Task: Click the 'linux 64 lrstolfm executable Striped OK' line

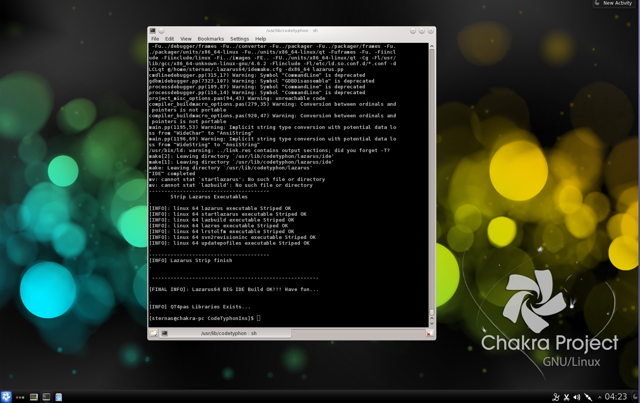Action: click(x=221, y=231)
